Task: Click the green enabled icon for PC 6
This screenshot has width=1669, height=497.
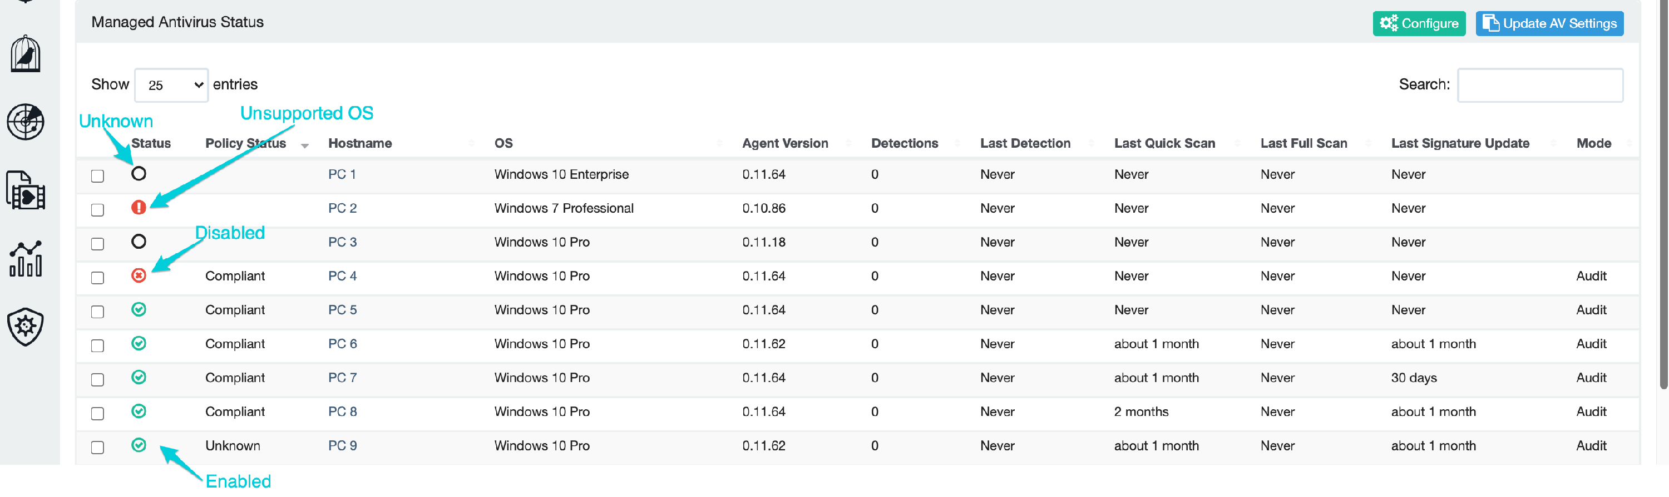Action: [x=139, y=344]
